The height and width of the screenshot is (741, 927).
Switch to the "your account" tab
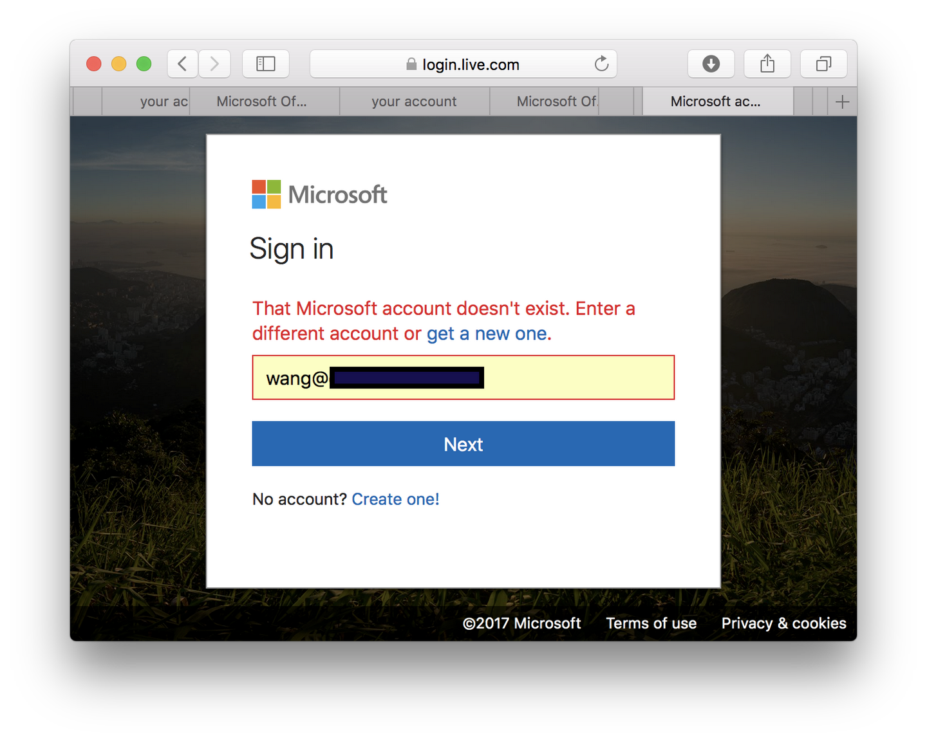[415, 102]
